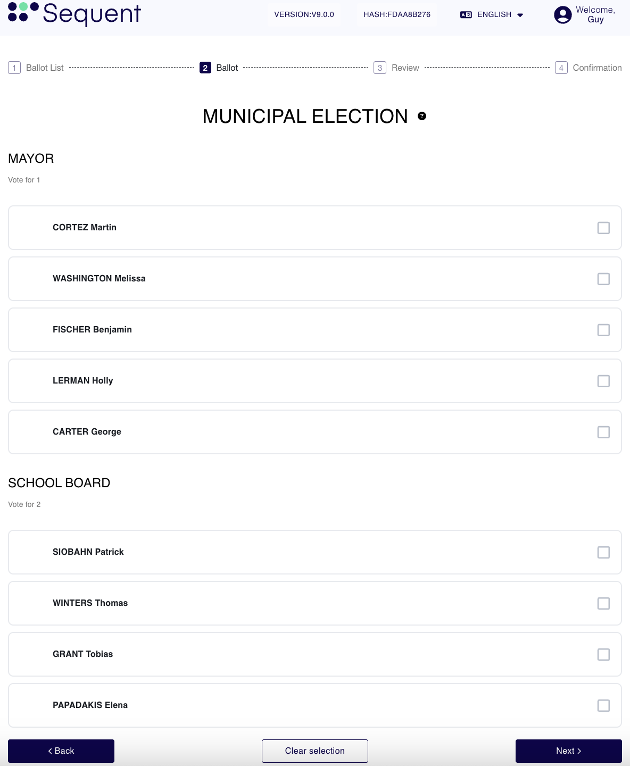Click the Sequent logo
This screenshot has height=766, width=630.
point(74,14)
